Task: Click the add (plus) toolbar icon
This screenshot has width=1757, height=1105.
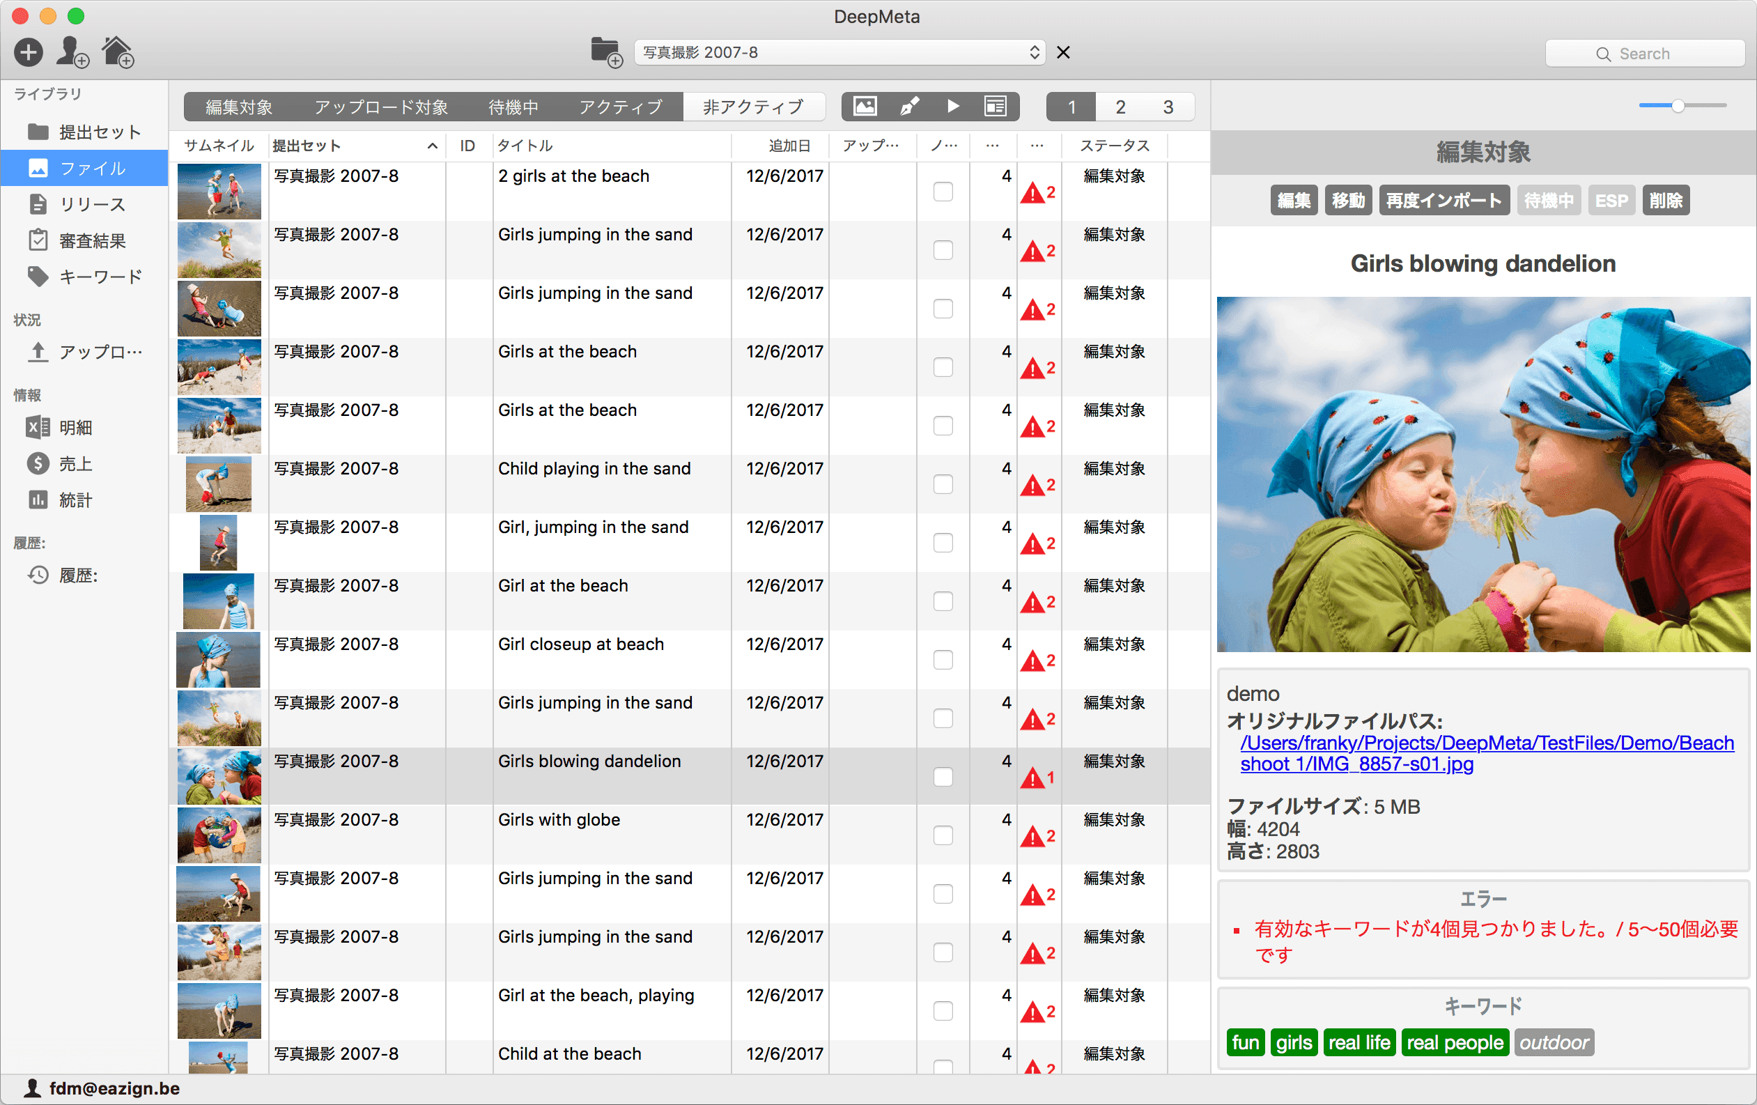Action: 29,52
